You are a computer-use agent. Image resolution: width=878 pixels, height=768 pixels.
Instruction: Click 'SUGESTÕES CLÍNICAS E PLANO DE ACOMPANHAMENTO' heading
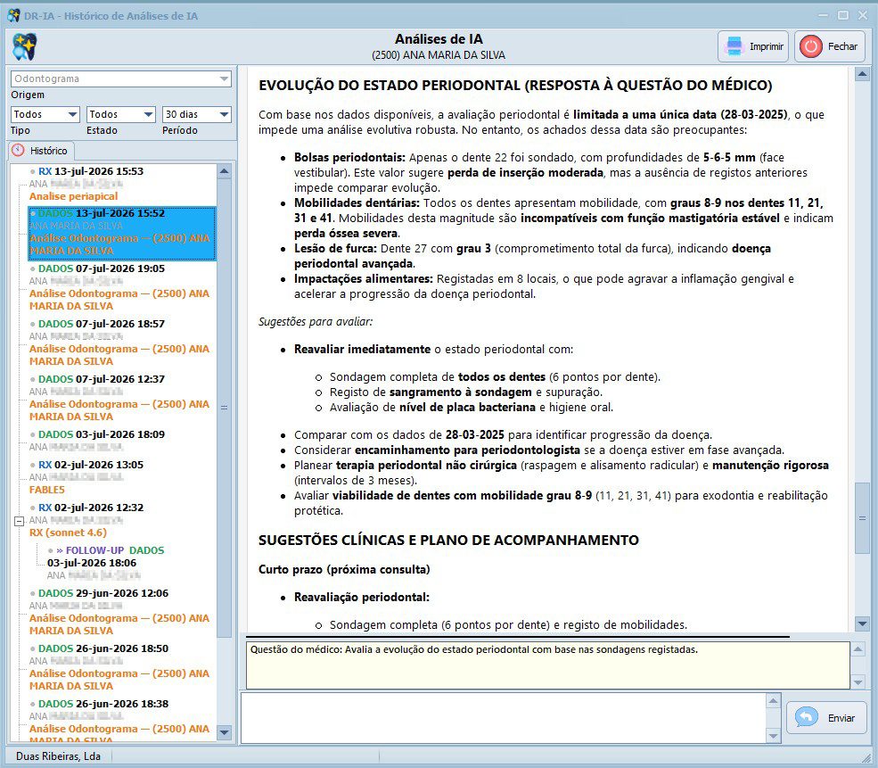[448, 540]
